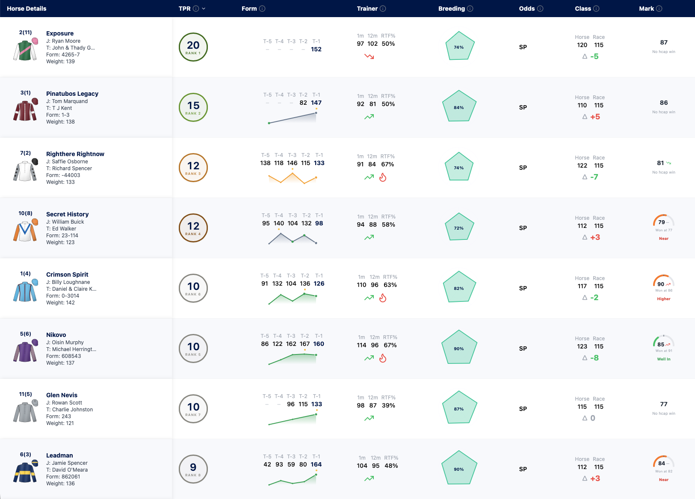Click Nikovo's 90% breeding pentagon chart

coord(459,348)
